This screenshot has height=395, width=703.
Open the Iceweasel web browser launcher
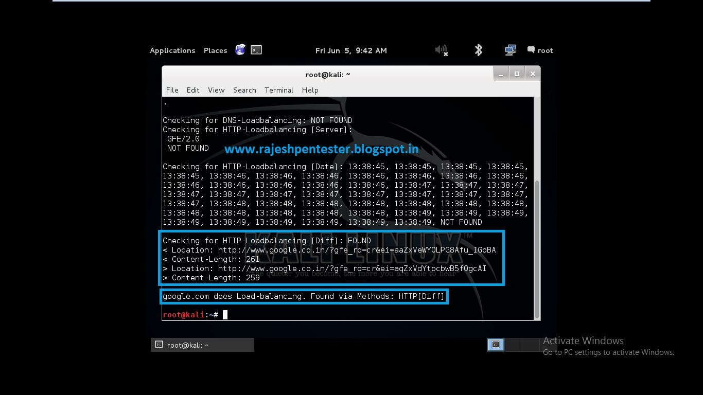coord(240,50)
